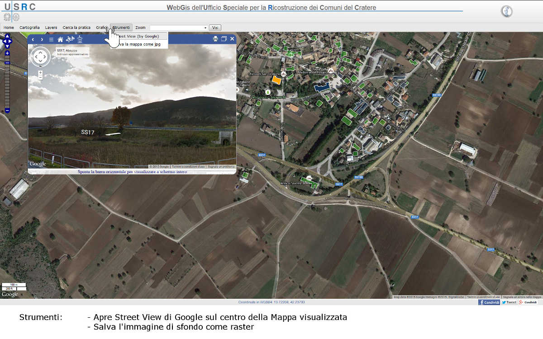Go forward in the Street View window
This screenshot has width=543, height=339.
click(42, 39)
